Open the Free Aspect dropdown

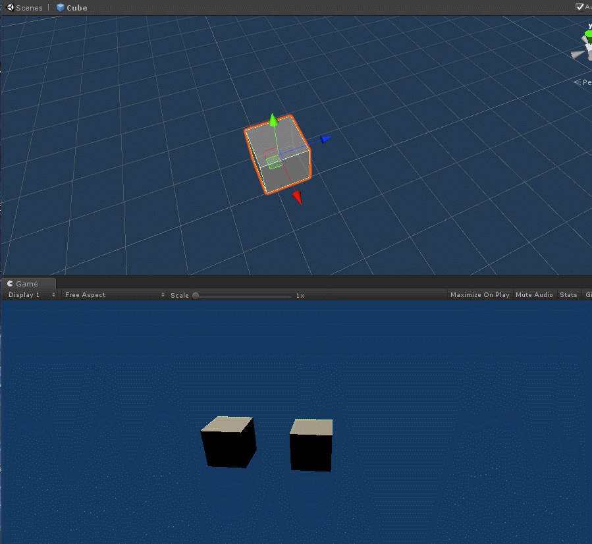coord(113,294)
